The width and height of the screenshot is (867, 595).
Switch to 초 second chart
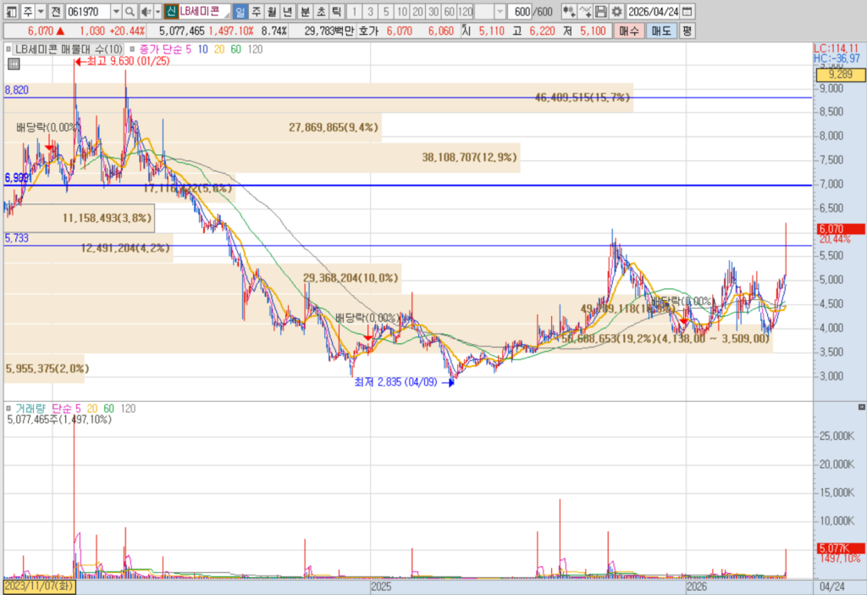[321, 12]
